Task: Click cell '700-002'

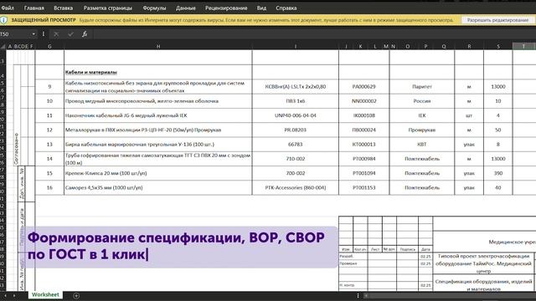Action: pyautogui.click(x=296, y=173)
